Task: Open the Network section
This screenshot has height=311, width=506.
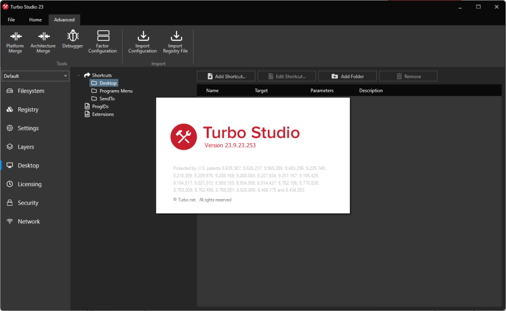Action: (35, 222)
